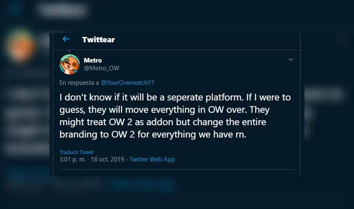Select the 'Twittear' page header
Viewport: 354px width, 209px height.
(98, 39)
